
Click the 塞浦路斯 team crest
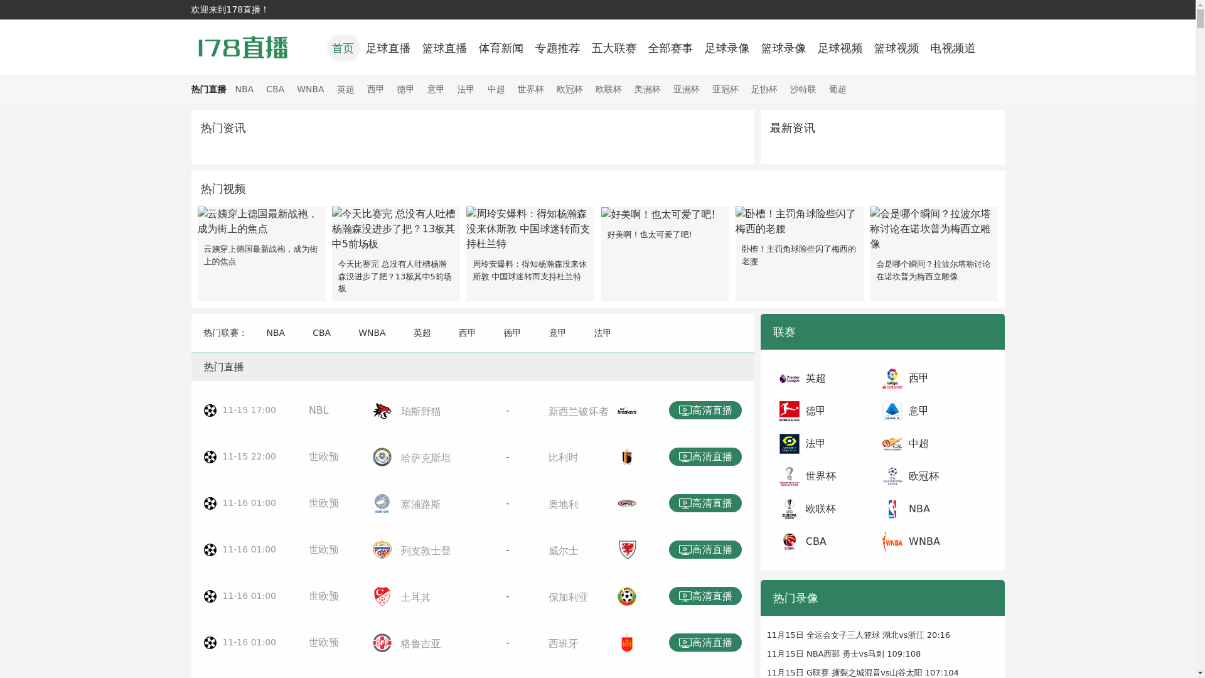382,503
